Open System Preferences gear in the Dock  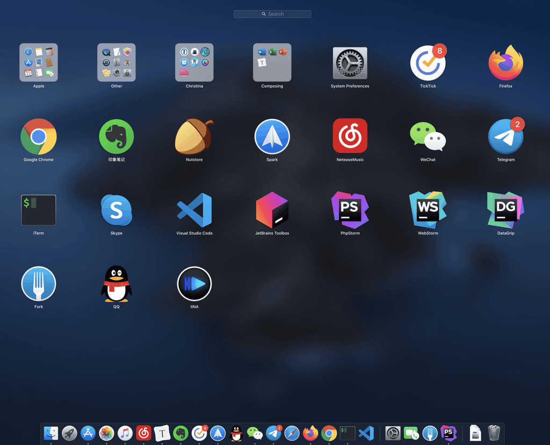coord(393,433)
